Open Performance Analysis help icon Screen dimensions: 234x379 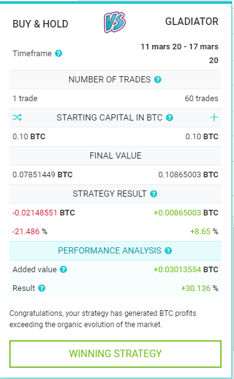click(x=168, y=250)
